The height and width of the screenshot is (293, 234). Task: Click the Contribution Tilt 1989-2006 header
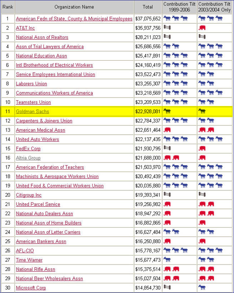180,7
